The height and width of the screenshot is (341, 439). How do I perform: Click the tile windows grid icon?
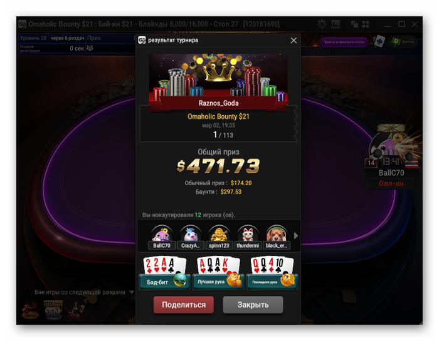point(366,24)
